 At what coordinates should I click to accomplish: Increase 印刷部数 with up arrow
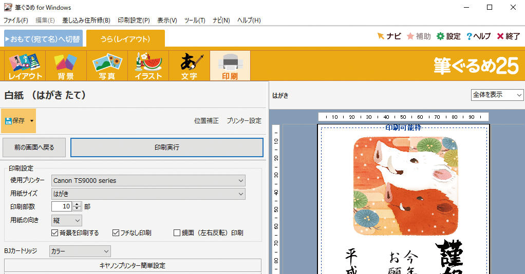click(77, 204)
